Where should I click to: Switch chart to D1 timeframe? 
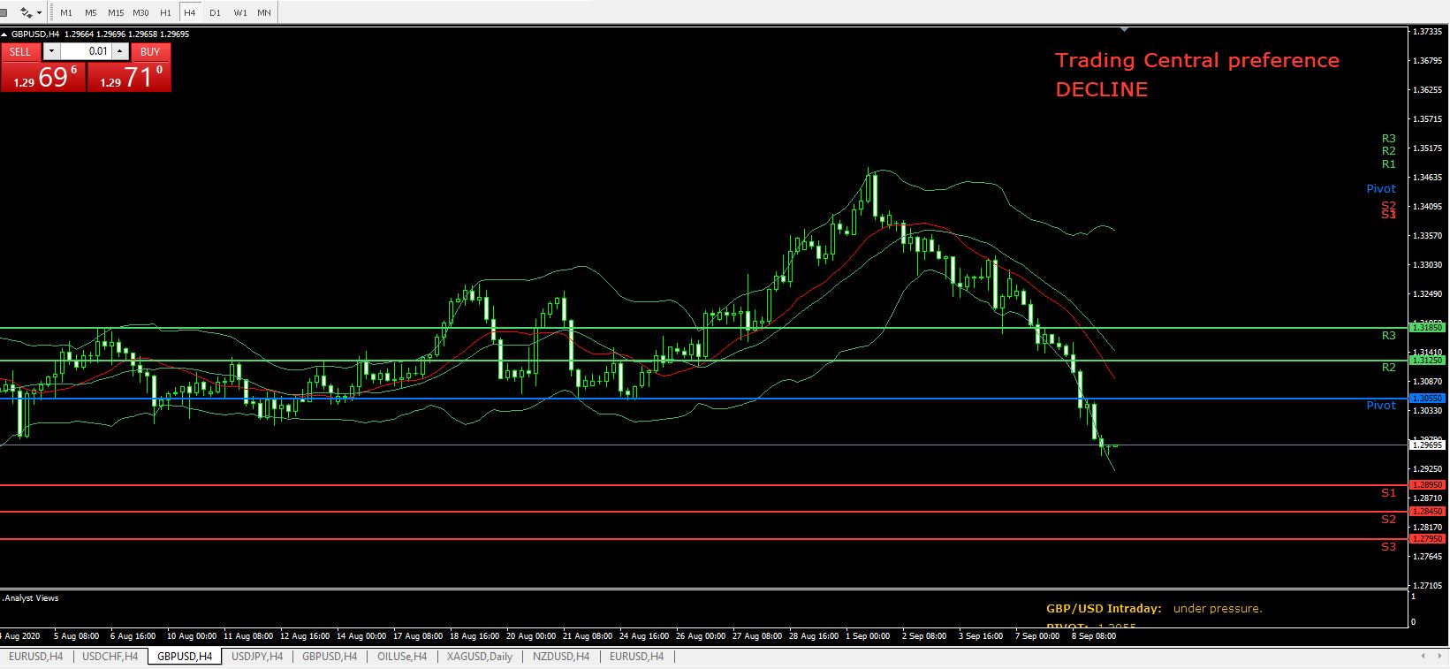(x=215, y=13)
